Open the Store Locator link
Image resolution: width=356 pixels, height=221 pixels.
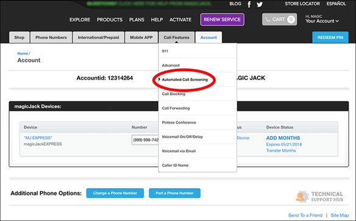click(302, 4)
